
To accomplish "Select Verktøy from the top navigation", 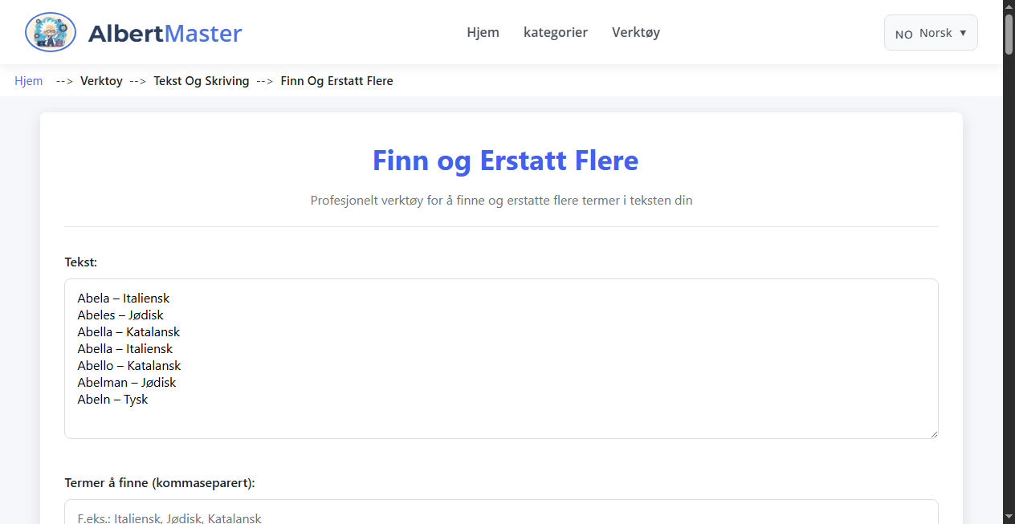I will pos(635,32).
